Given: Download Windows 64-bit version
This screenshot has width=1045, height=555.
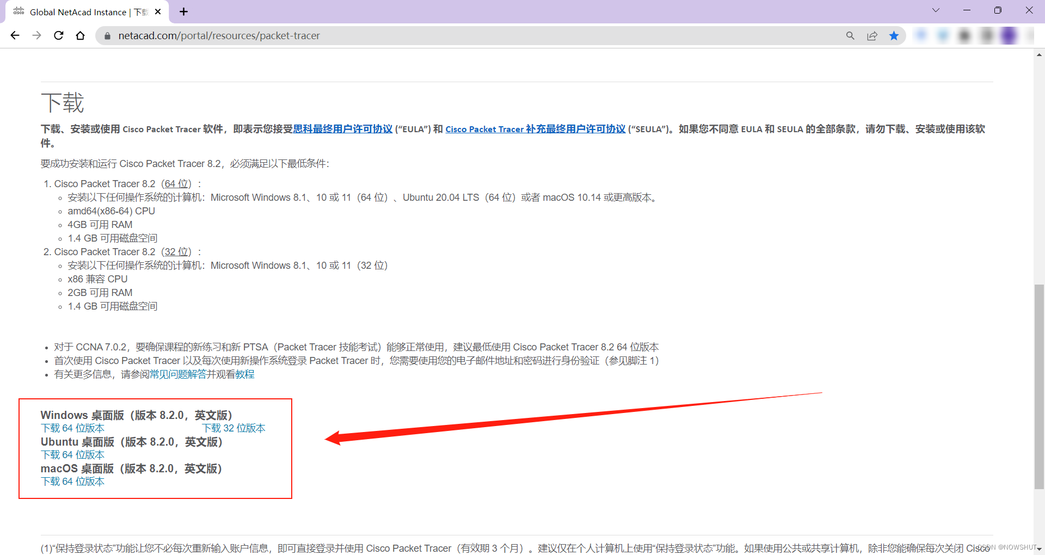Looking at the screenshot, I should [72, 428].
